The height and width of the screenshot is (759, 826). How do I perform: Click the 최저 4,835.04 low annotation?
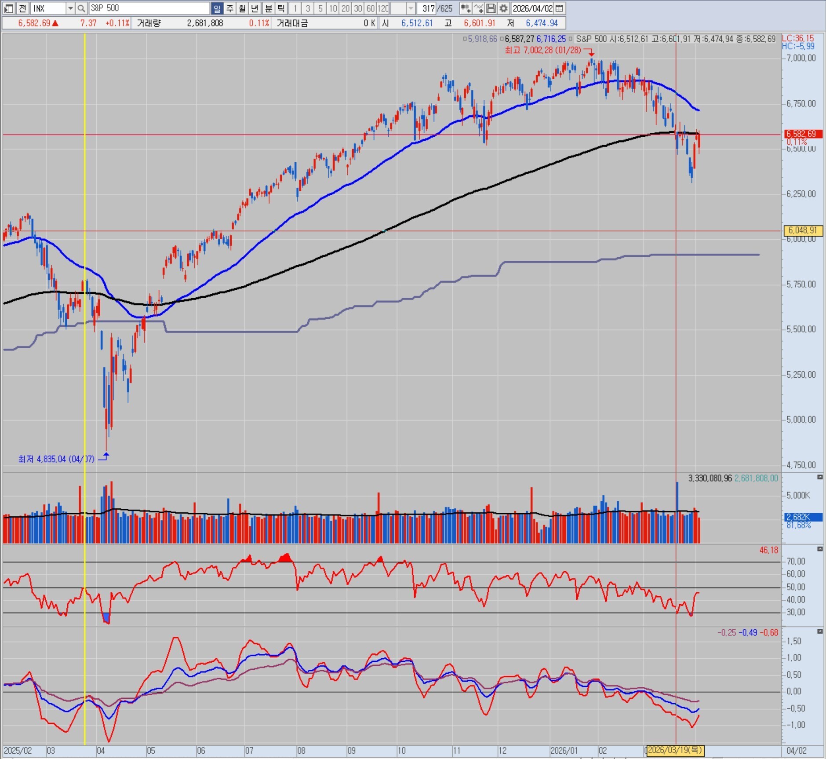(56, 459)
